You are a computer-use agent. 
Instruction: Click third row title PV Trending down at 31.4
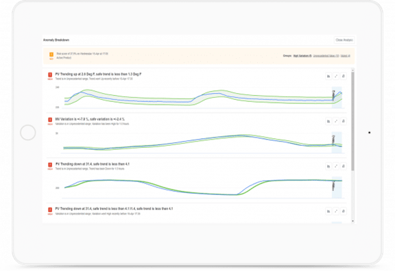(x=93, y=164)
